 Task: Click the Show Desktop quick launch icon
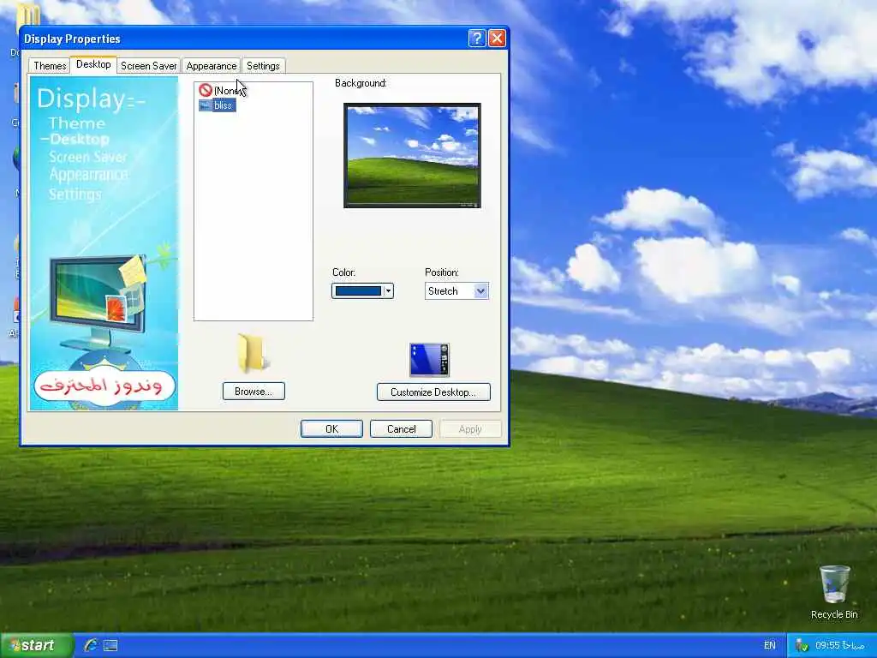[110, 645]
